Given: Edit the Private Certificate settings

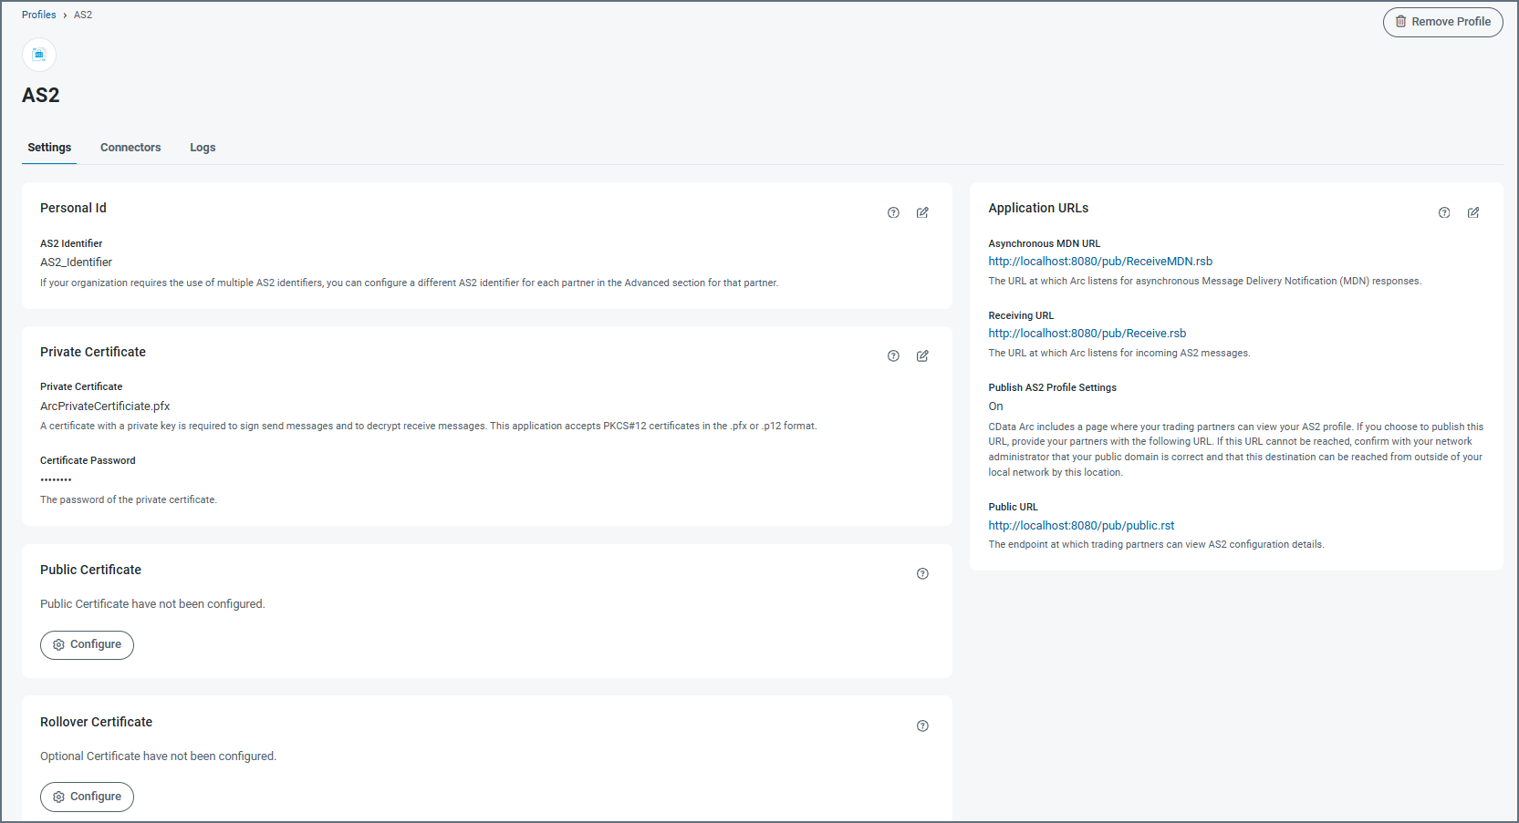Looking at the screenshot, I should tap(922, 356).
